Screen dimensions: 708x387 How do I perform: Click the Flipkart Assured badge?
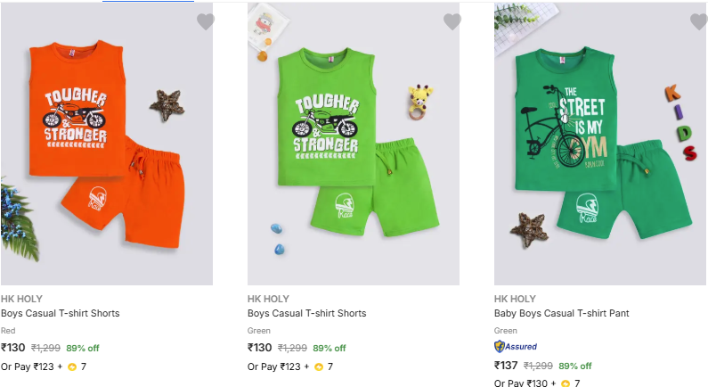point(516,346)
